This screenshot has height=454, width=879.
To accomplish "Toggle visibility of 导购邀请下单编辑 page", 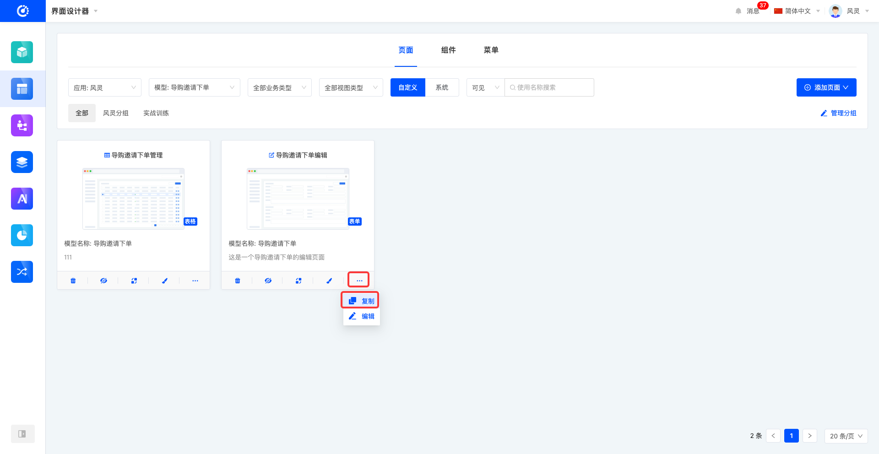I will [268, 281].
